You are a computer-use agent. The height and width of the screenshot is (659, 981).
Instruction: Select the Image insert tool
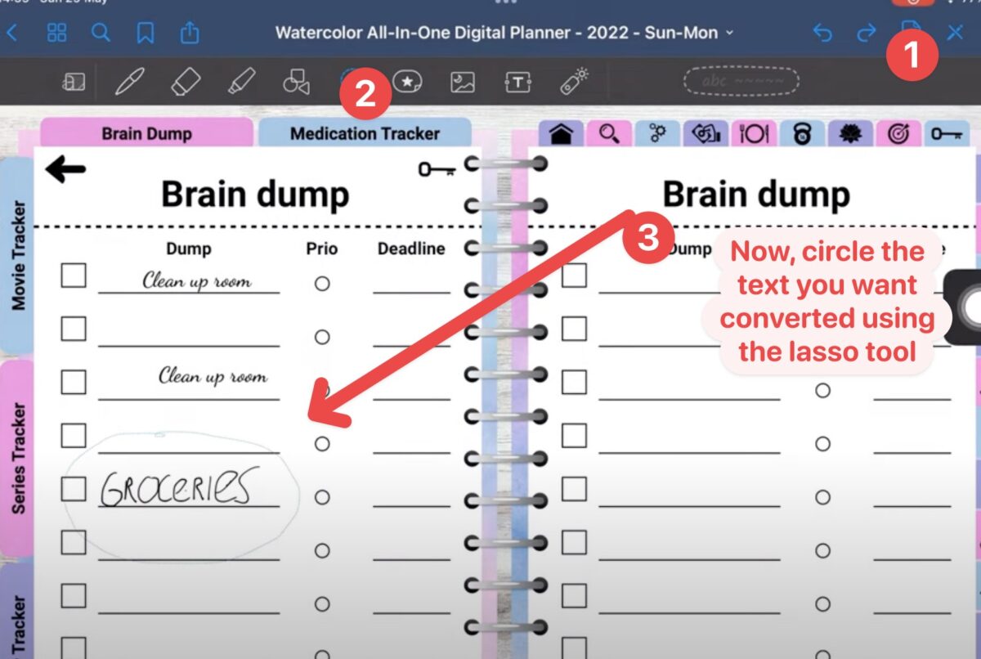click(x=463, y=82)
